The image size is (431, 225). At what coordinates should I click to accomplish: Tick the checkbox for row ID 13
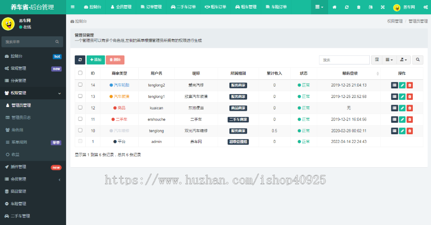pyautogui.click(x=80, y=96)
